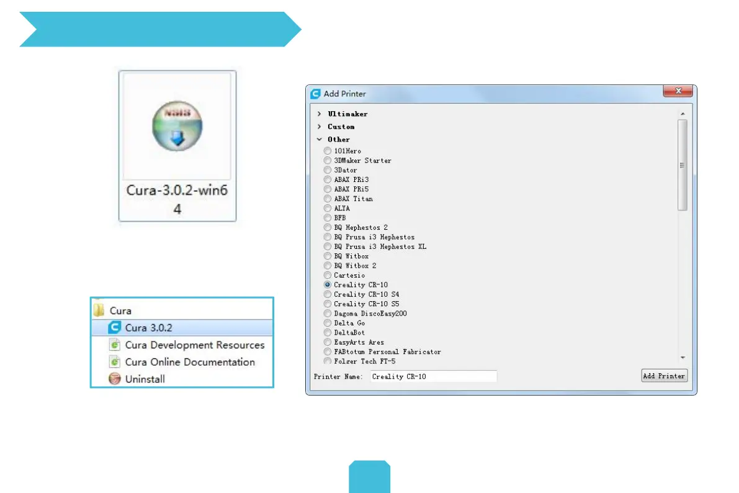Select ABAX PRi3 radio button

point(328,179)
